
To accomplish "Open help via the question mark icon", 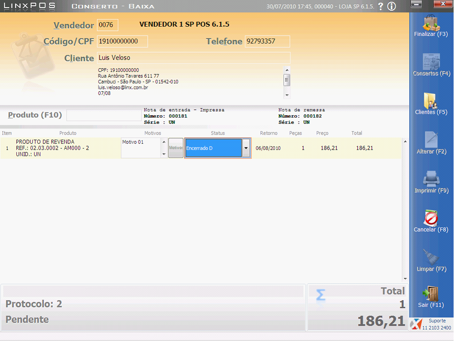I will 380,6.
